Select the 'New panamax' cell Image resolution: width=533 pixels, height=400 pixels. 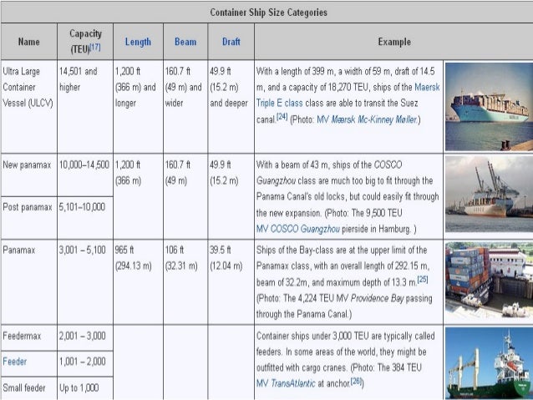29,175
